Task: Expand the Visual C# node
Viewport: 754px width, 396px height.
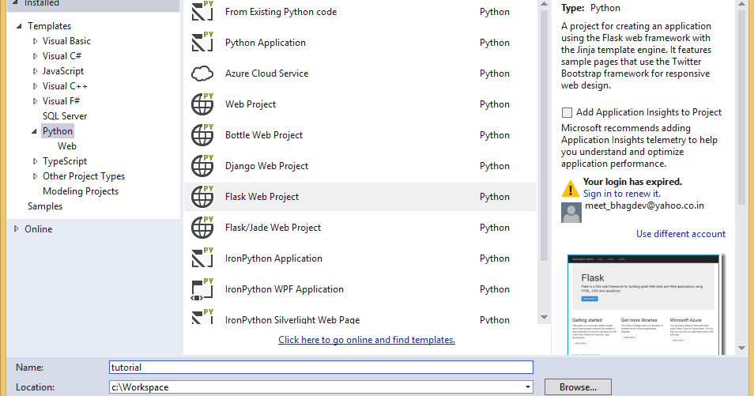Action: tap(35, 56)
